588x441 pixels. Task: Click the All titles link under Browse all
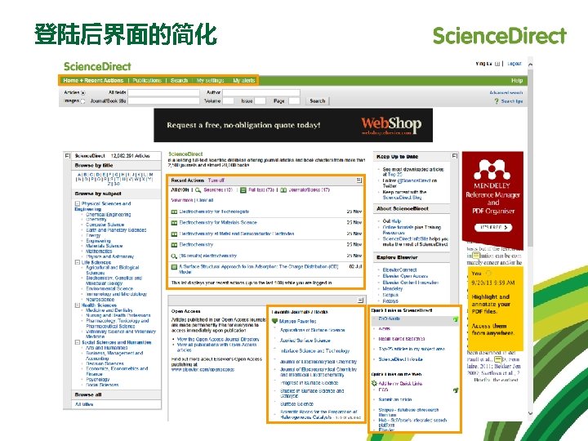click(x=84, y=404)
